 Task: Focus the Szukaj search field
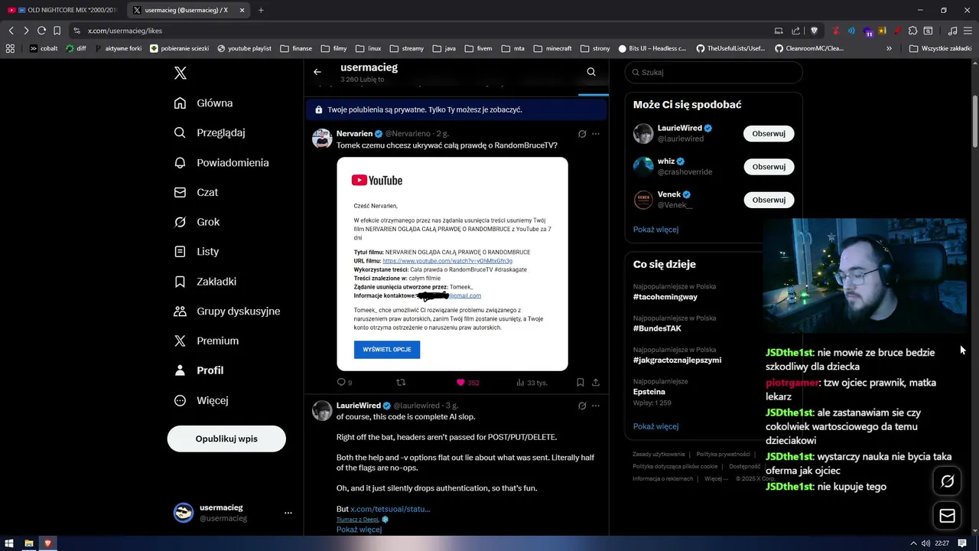tap(714, 72)
